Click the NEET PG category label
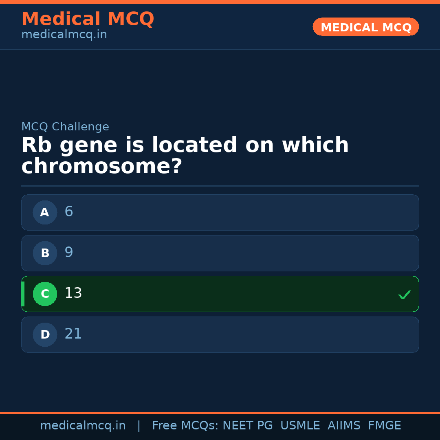The image size is (440, 440). tap(247, 425)
